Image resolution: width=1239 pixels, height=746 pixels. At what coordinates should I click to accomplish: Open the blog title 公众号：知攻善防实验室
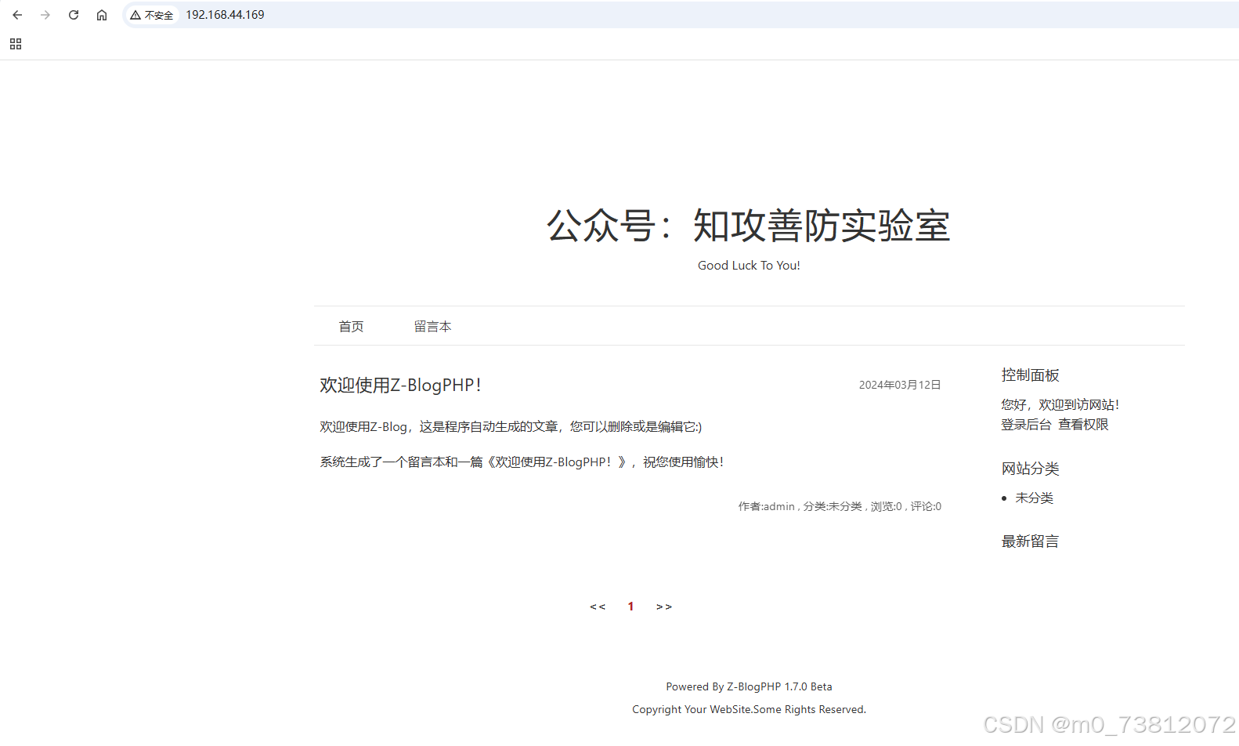click(749, 226)
